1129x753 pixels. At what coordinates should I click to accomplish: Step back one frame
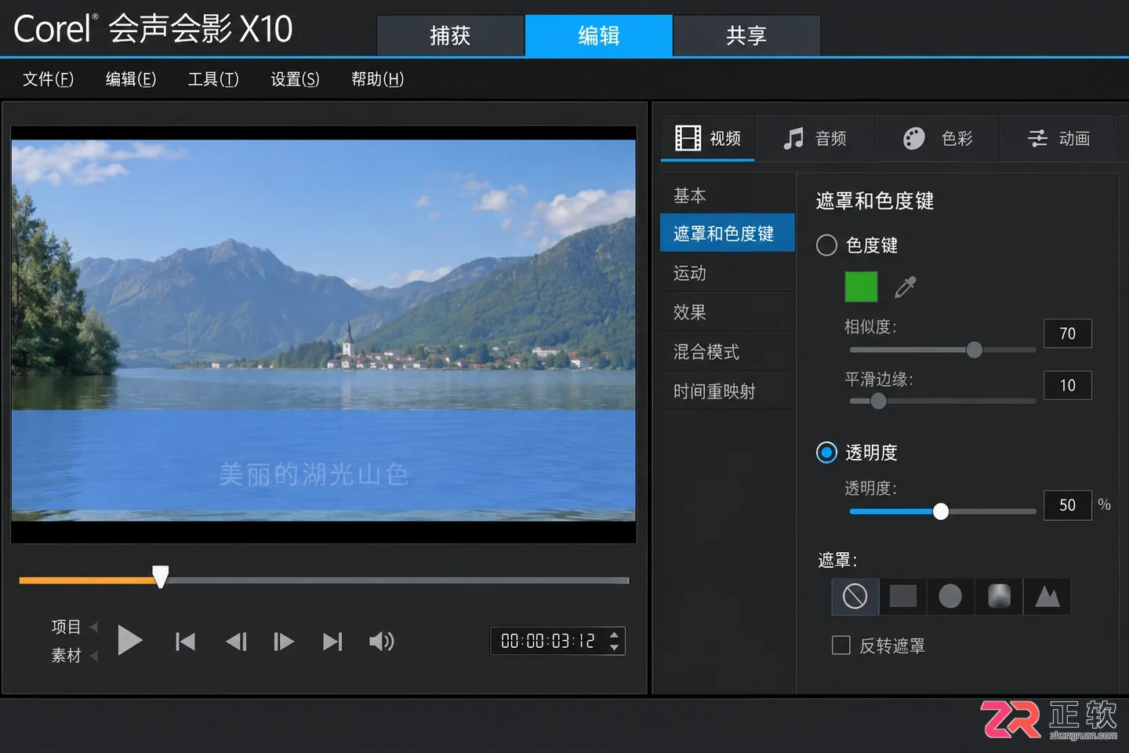[x=236, y=642]
